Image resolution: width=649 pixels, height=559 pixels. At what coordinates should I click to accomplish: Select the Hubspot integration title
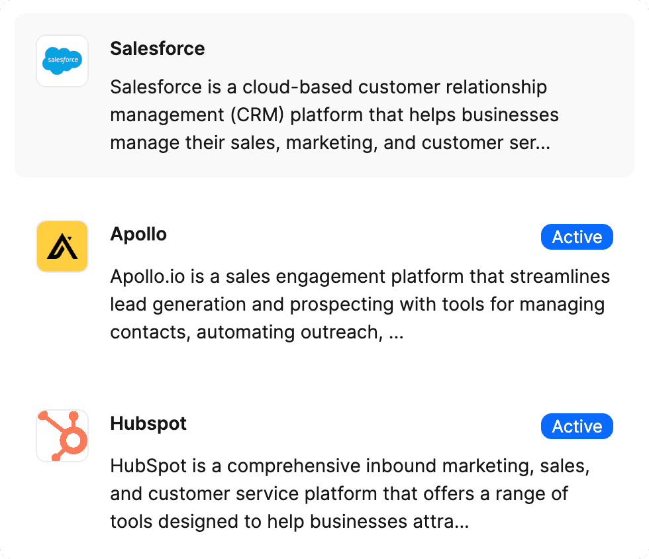tap(148, 424)
